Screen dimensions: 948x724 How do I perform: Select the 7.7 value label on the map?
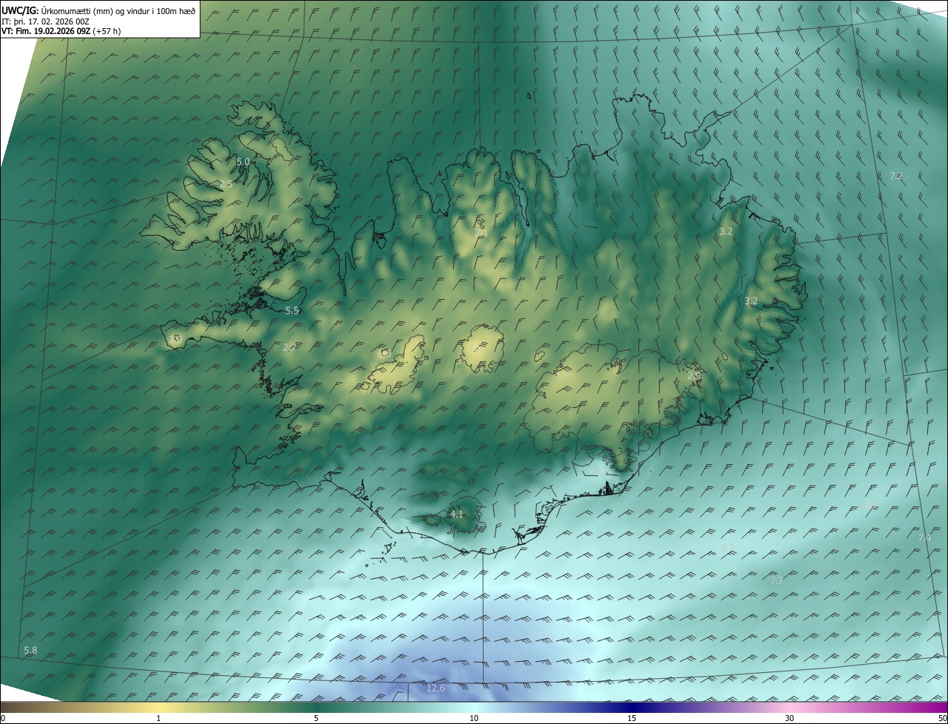coord(776,581)
